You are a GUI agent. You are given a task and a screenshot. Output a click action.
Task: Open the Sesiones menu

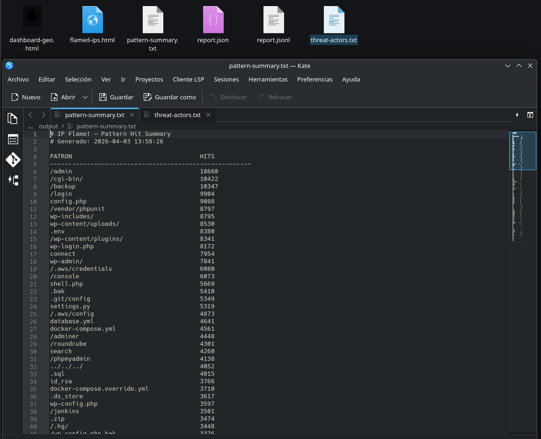[x=226, y=79]
